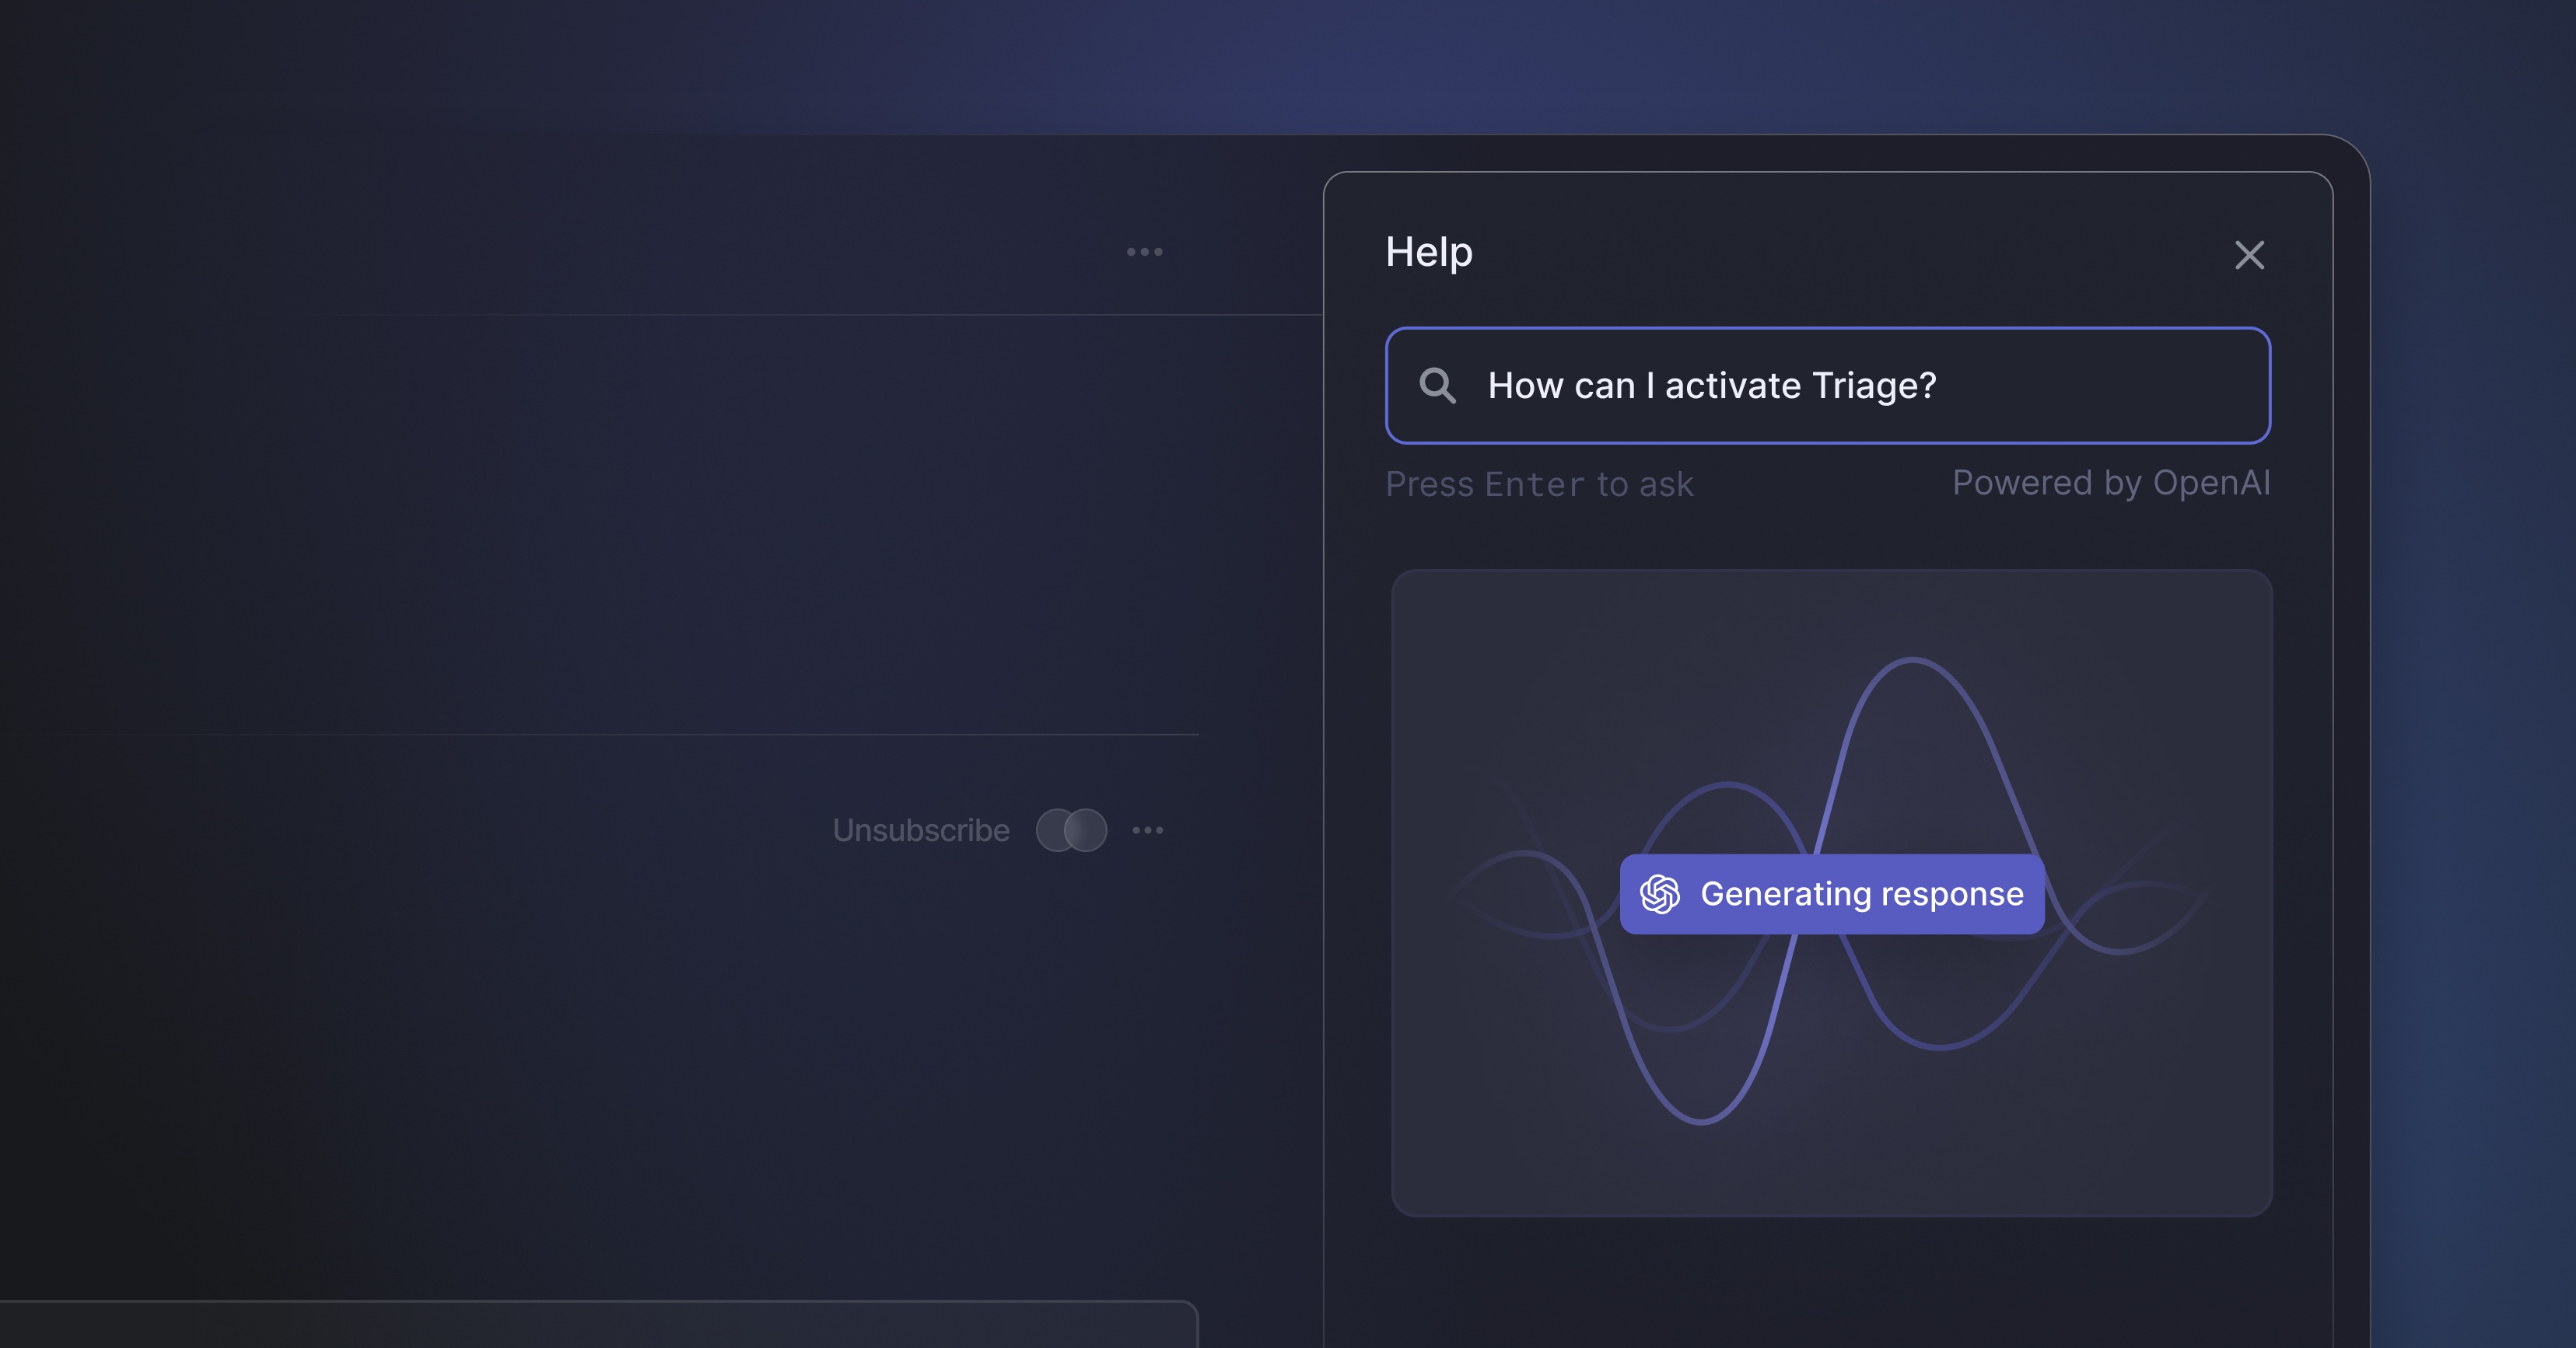This screenshot has width=2576, height=1348.
Task: Click 'Generating response' button
Action: tap(1832, 892)
